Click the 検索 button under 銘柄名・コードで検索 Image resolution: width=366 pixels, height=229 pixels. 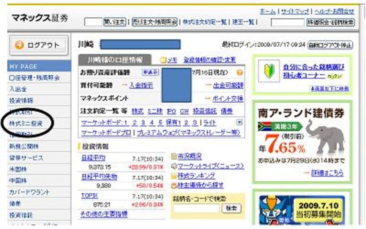pos(231,208)
